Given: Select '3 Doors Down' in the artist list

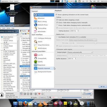Looking at the screenshot, I should tap(8, 46).
